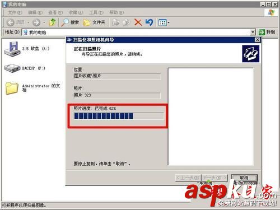Click the blue Undo arrow icon
Image resolution: width=280 pixels, height=210 pixels.
(x=150, y=22)
